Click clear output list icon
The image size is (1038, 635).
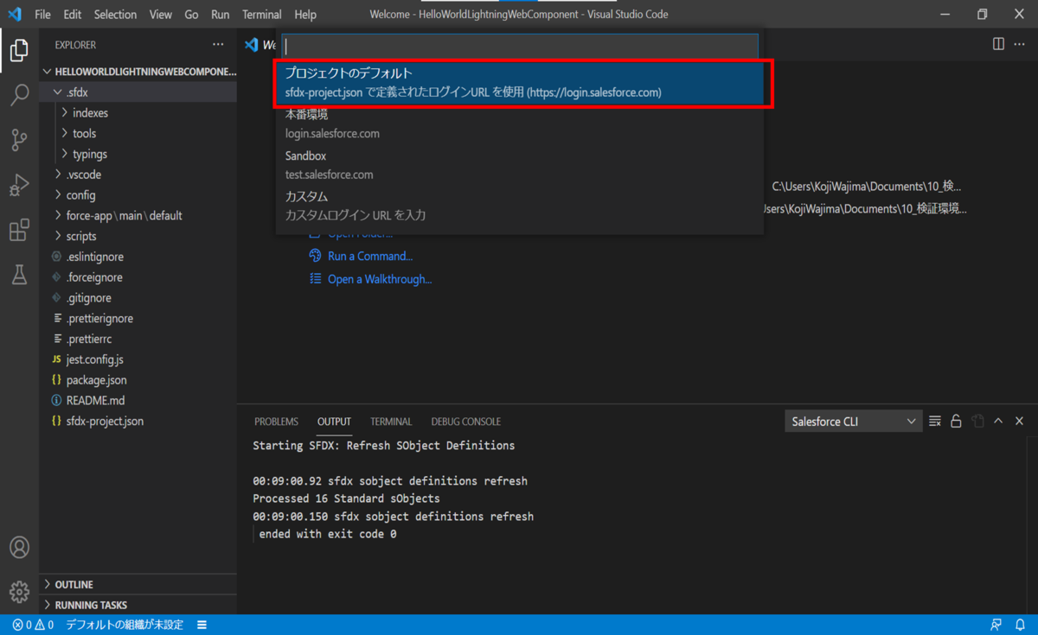[x=935, y=422]
